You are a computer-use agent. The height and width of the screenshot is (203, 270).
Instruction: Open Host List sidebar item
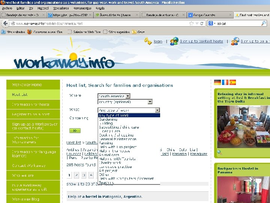click(x=33, y=94)
